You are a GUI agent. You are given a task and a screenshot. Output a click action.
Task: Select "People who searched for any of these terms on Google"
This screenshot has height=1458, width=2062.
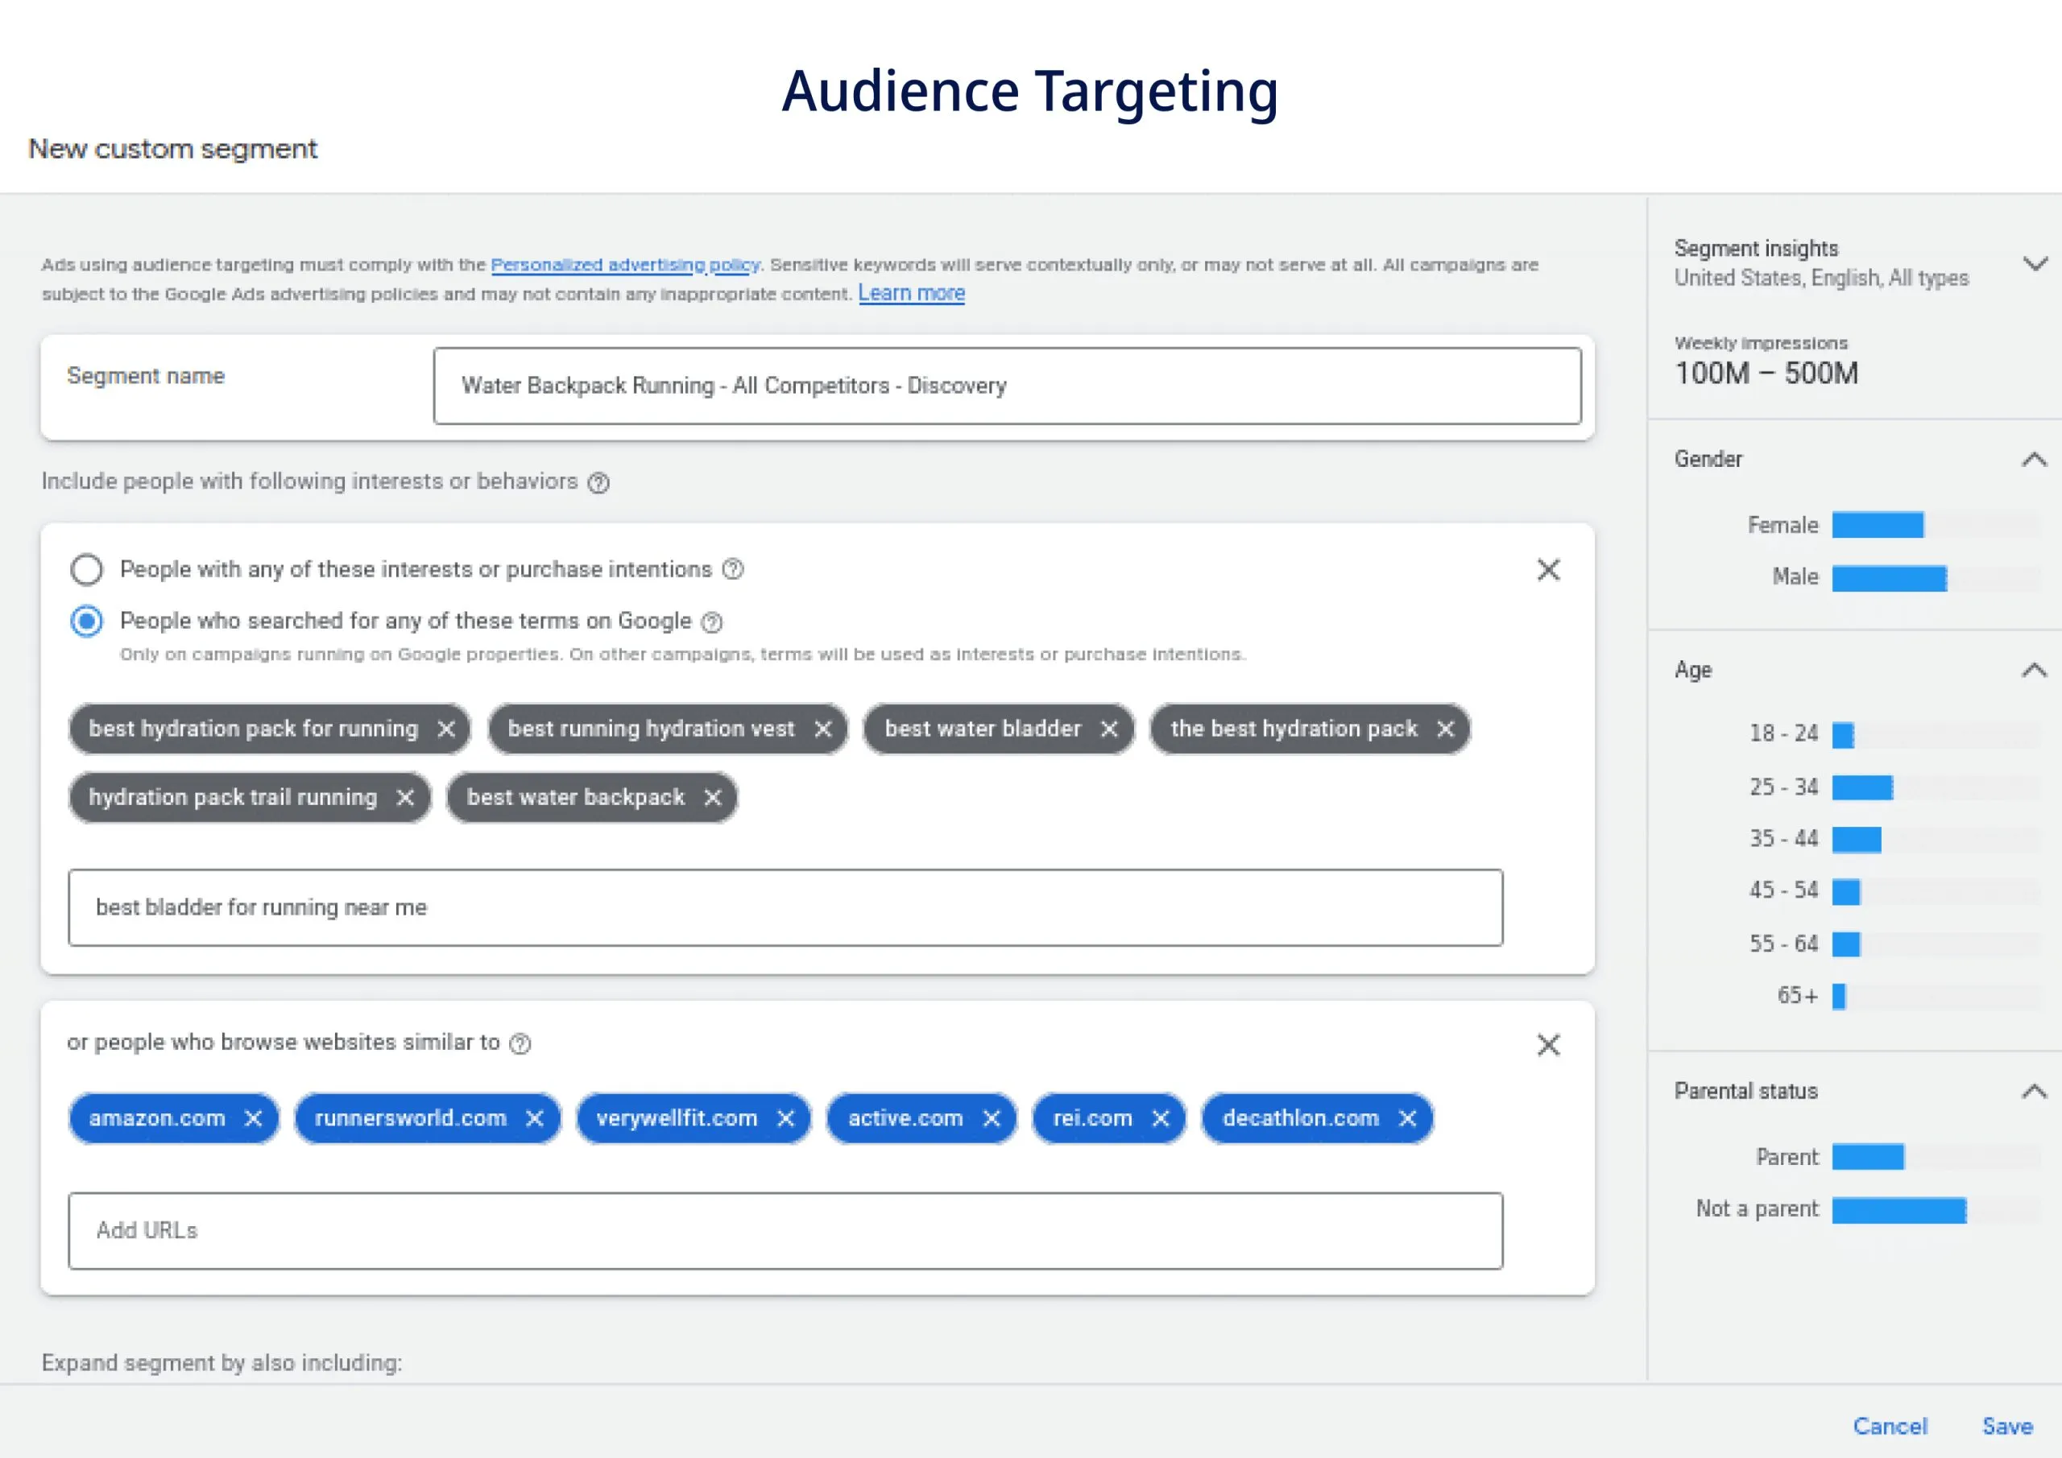tap(86, 622)
